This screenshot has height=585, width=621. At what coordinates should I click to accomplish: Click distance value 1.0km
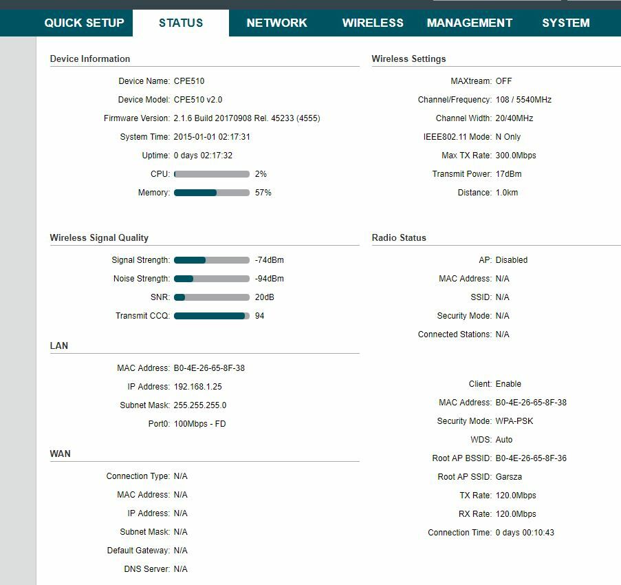(x=507, y=193)
